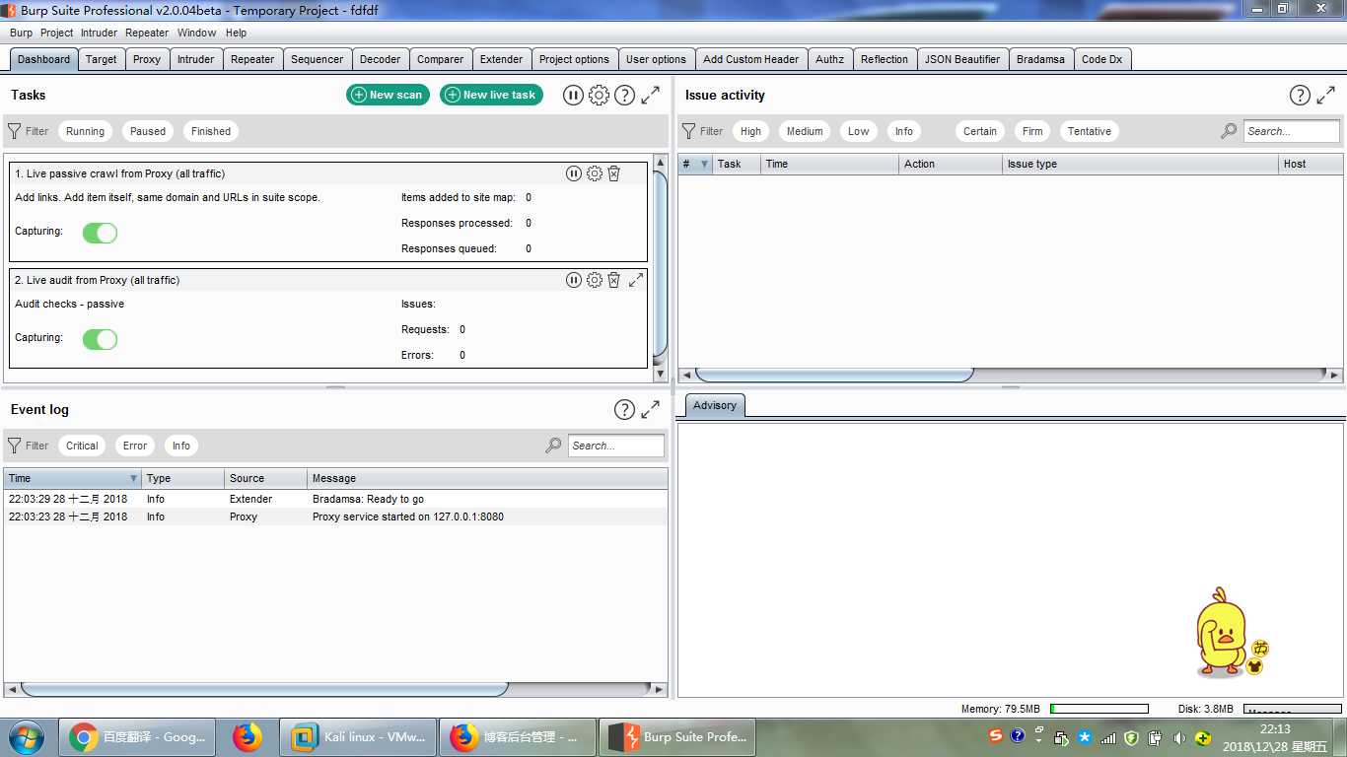Screen dimensions: 1347x757
Task: Switch to the Extender tab
Action: pos(502,59)
